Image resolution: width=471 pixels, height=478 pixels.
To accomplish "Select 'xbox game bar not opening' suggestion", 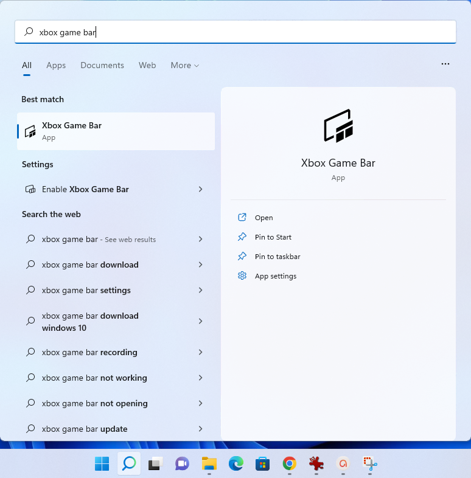I will click(116, 403).
